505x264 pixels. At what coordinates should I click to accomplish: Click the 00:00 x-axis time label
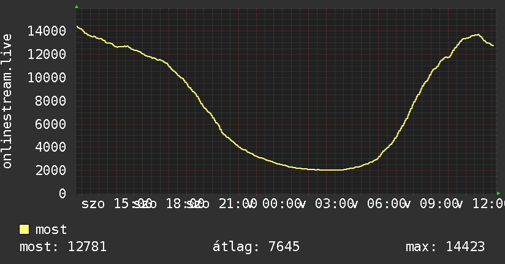(x=282, y=204)
